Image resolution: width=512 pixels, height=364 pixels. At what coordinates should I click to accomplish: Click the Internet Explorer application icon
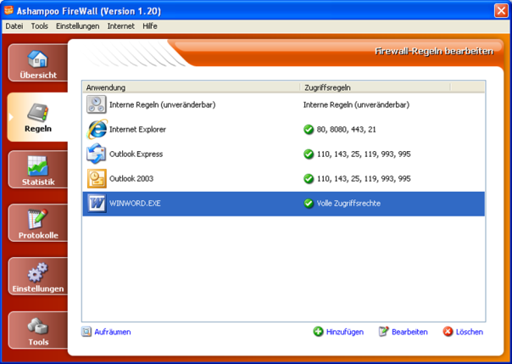[97, 129]
